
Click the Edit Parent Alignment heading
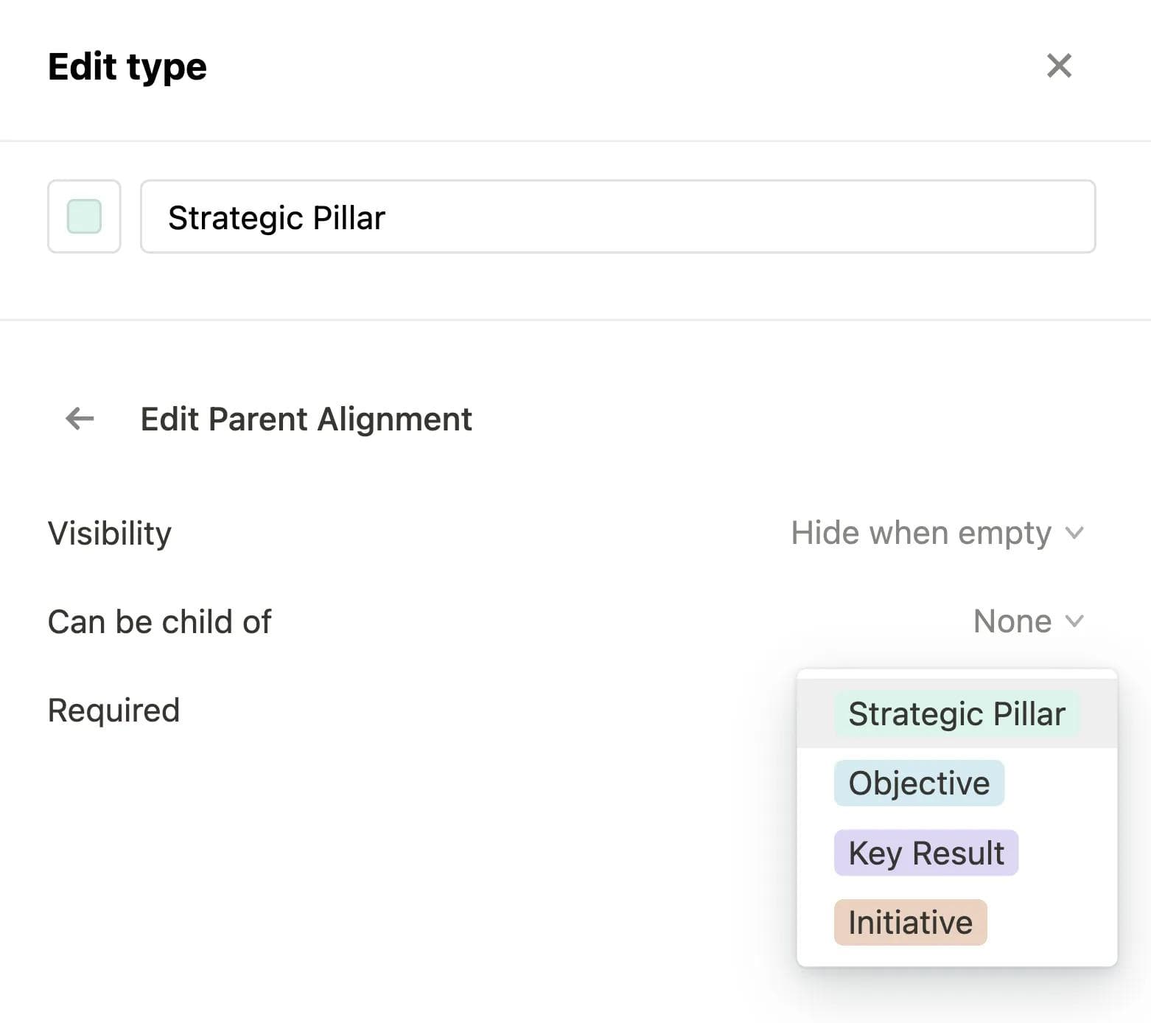click(x=306, y=419)
